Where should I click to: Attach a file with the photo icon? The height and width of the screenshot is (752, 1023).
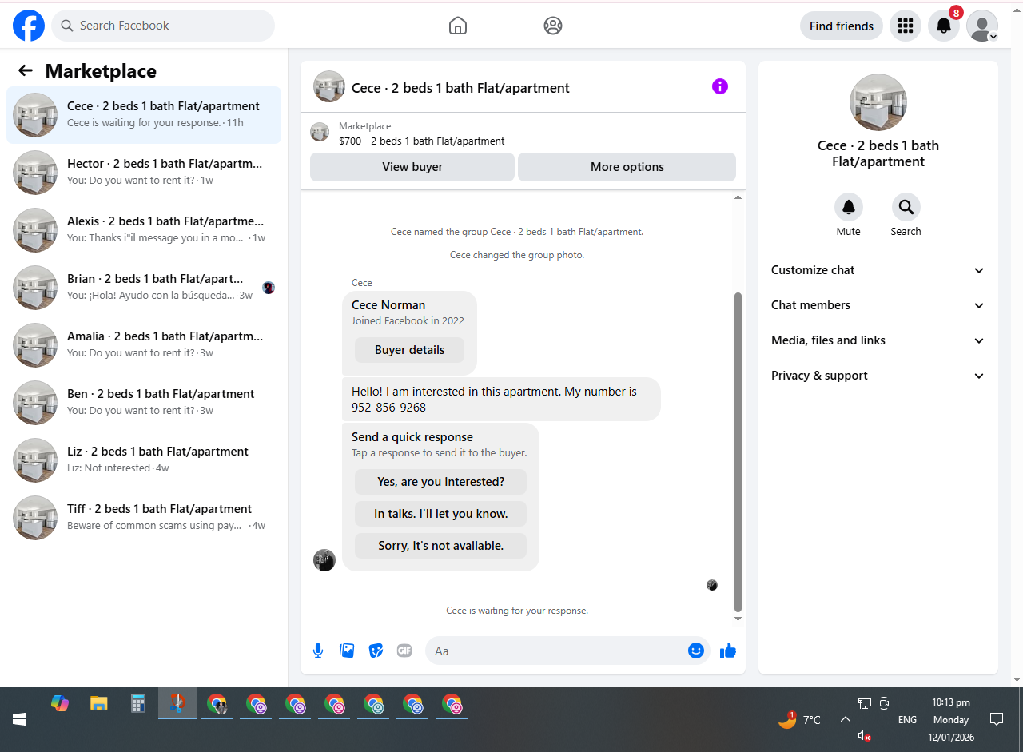[x=347, y=651]
